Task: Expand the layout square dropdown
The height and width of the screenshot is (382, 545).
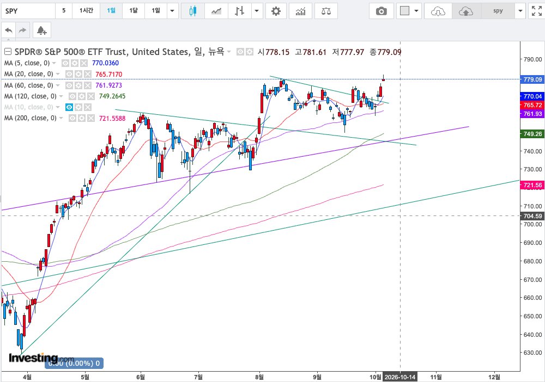Action: 416,11
